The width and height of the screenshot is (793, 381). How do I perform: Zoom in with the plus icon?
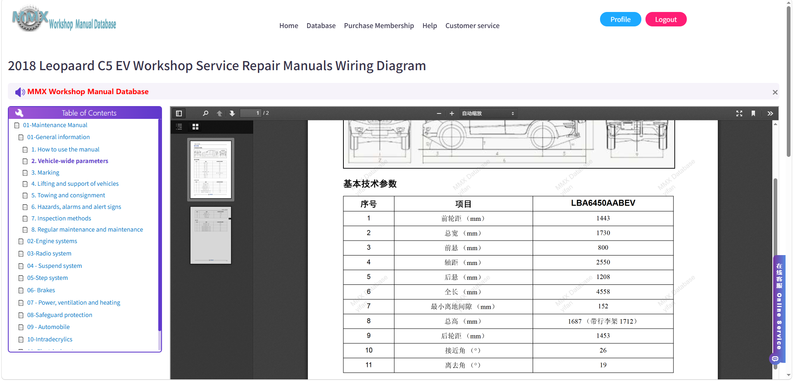[x=452, y=113]
